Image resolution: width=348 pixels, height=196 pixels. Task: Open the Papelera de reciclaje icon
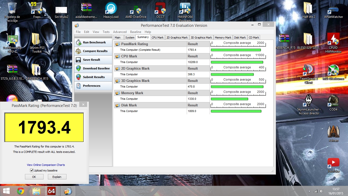click(12, 12)
